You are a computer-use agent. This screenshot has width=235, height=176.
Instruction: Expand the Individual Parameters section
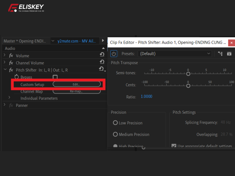tap(9, 98)
